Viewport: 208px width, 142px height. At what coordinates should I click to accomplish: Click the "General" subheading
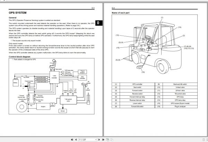(x=12, y=18)
